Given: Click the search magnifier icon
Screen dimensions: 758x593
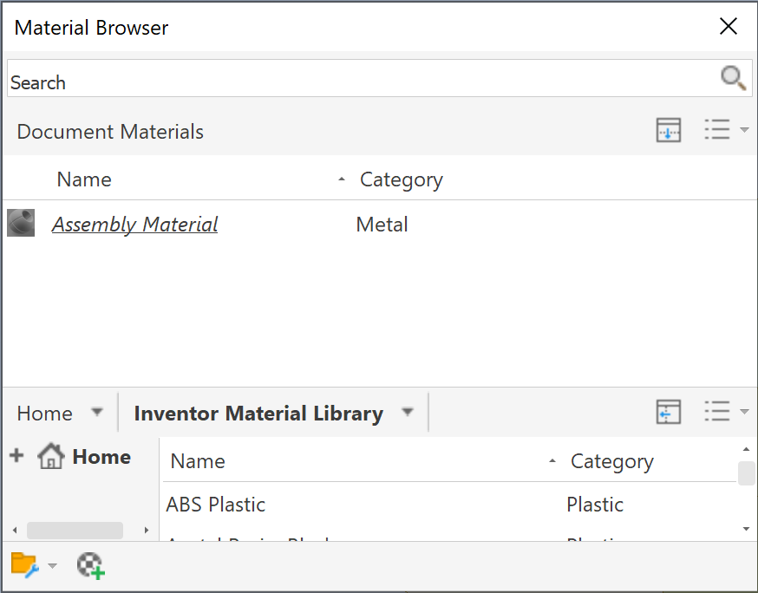Looking at the screenshot, I should 733,77.
